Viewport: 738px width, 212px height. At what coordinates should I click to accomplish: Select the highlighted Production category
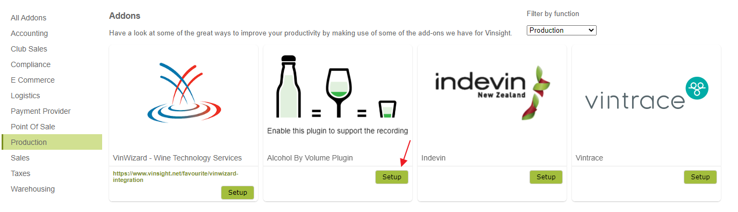(52, 142)
